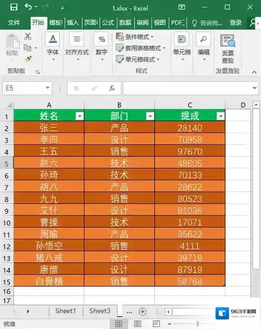Open the clipboard pane launcher
This screenshot has height=329, width=261.
[x=38, y=72]
